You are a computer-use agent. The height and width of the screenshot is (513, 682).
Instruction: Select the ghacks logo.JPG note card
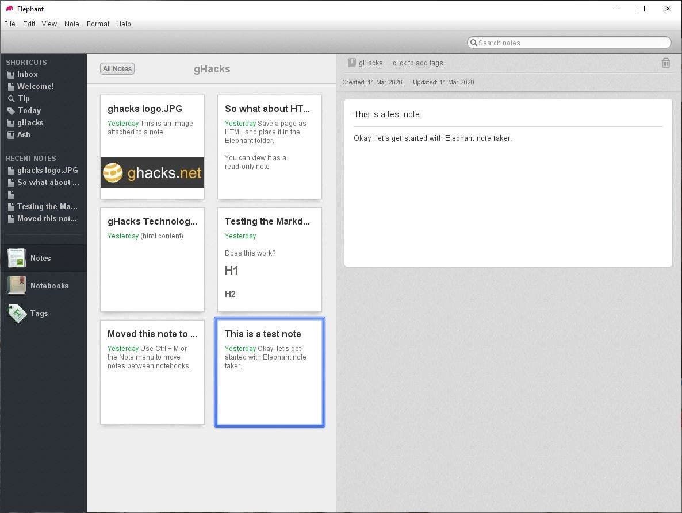pyautogui.click(x=152, y=147)
